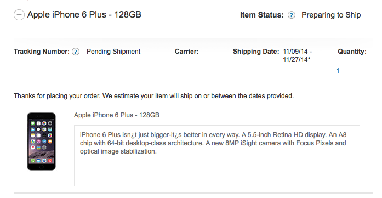
Task: Click the Shipping Date label
Action: click(256, 52)
